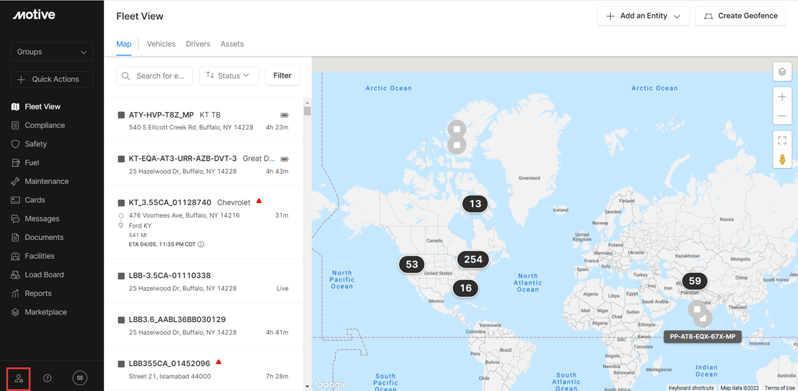798x391 pixels.
Task: Click the Filter button
Action: [282, 76]
